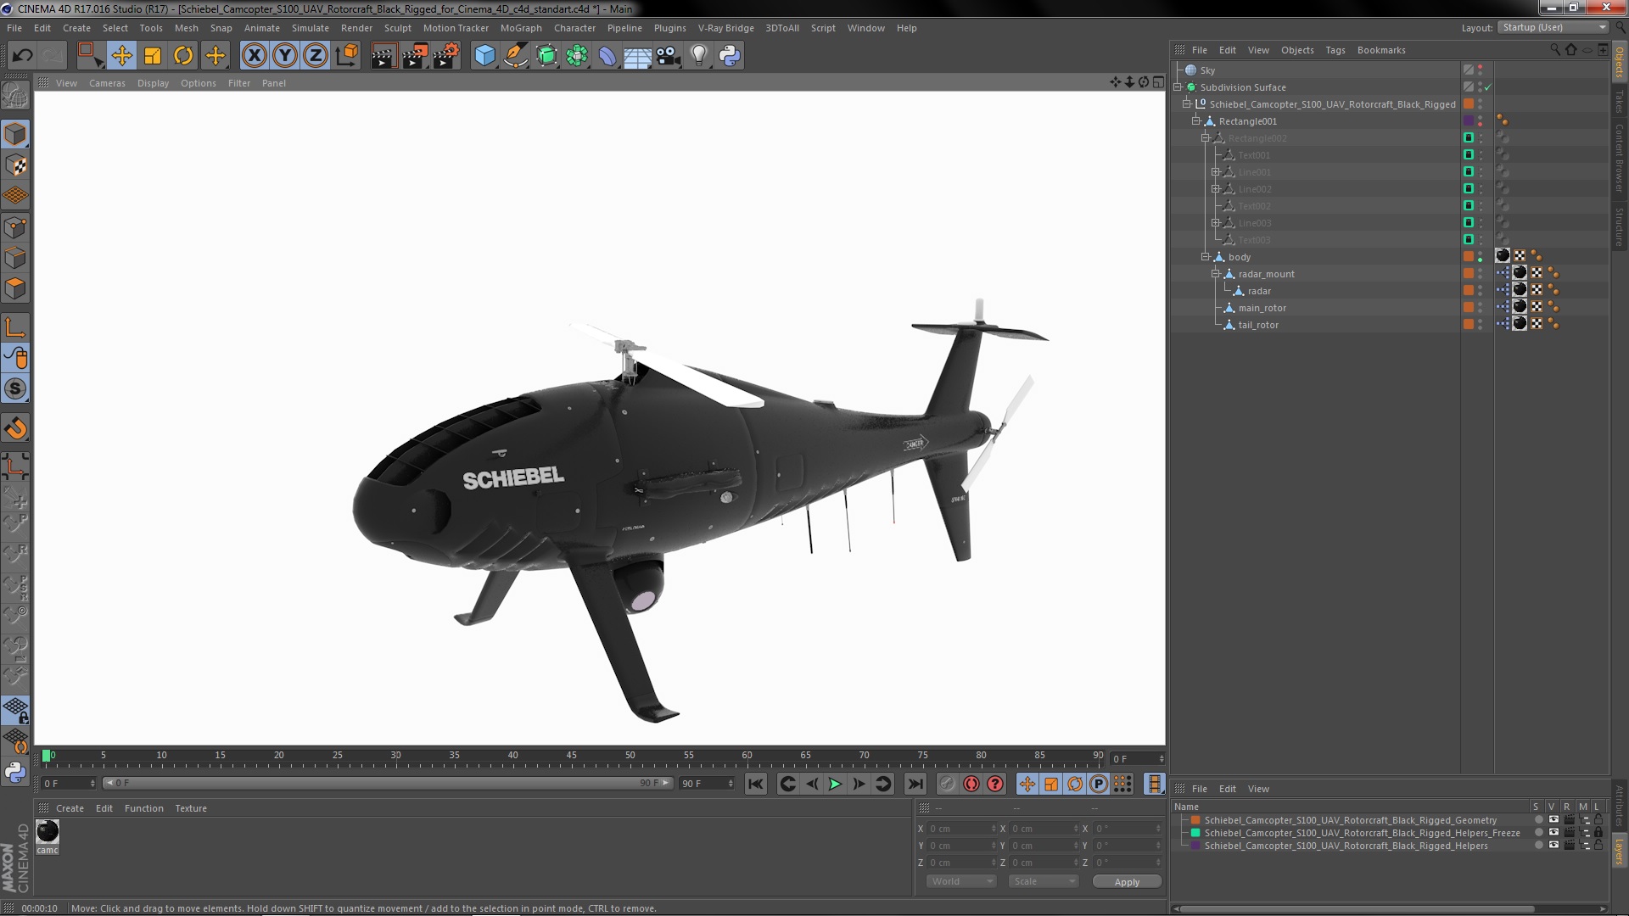Toggle Y axis lock
This screenshot has width=1629, height=916.
click(x=285, y=56)
